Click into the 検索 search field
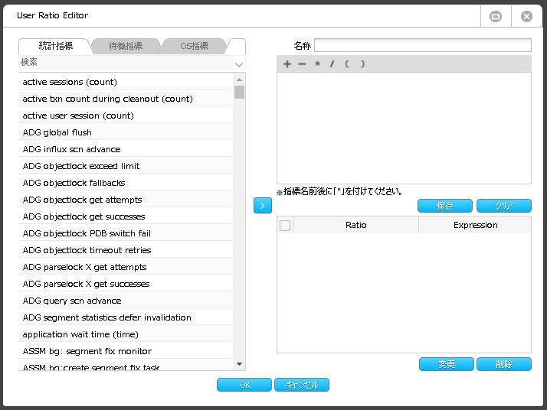547x410 pixels. coord(126,63)
